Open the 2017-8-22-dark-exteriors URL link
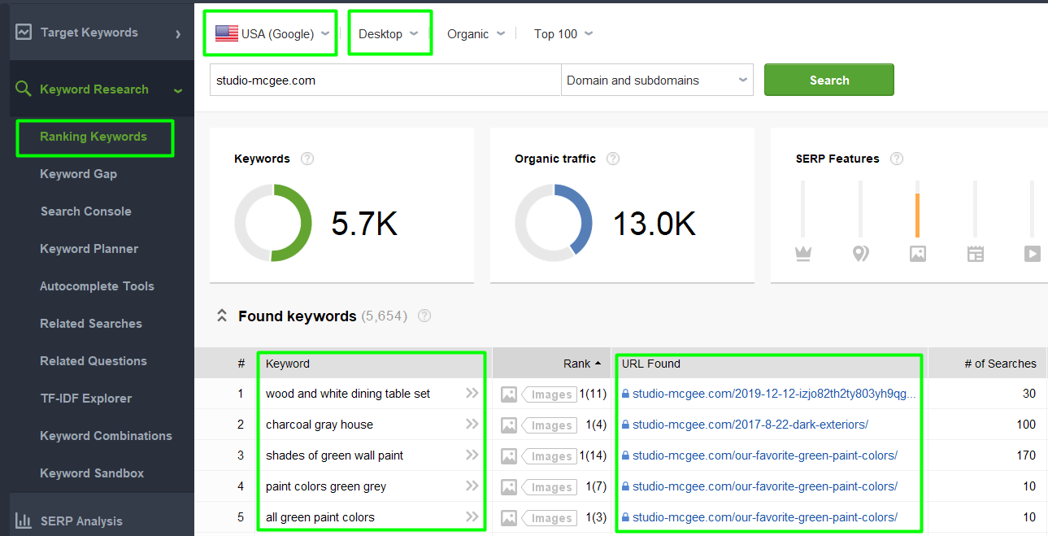 [x=750, y=425]
